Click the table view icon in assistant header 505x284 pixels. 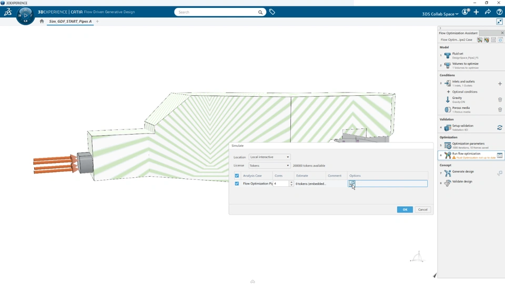coord(493,39)
